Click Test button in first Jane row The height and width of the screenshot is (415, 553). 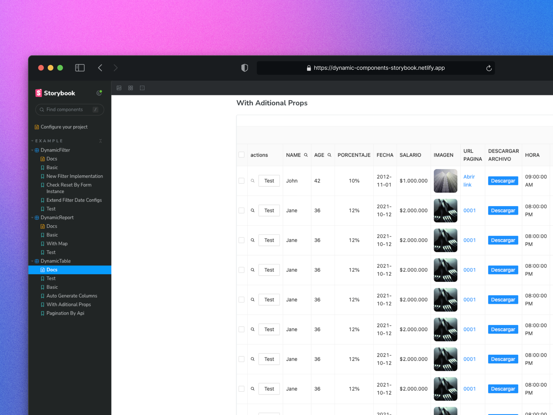click(x=269, y=210)
